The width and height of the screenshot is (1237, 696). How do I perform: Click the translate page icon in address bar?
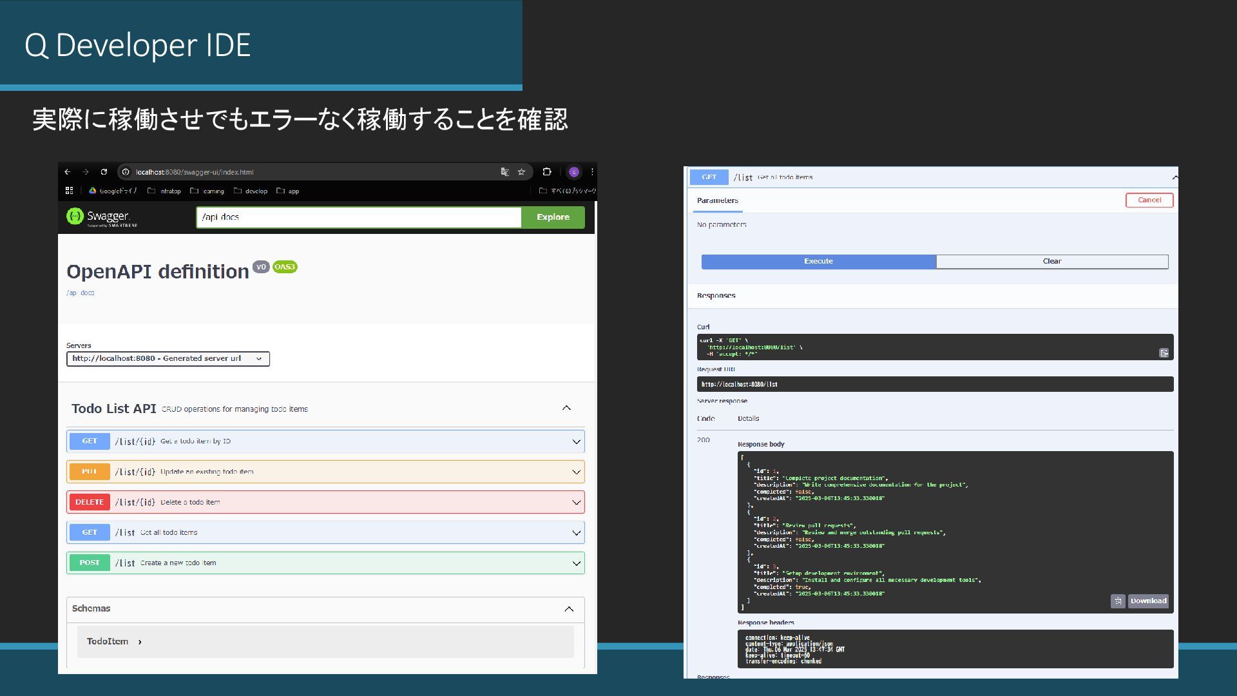point(504,172)
